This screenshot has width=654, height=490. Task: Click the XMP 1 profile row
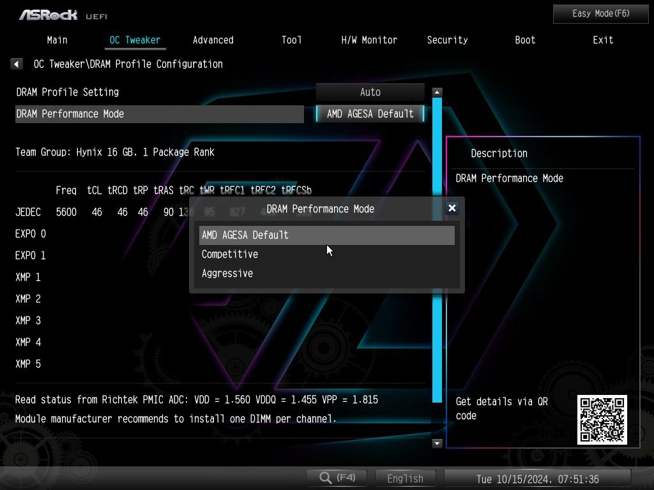pyautogui.click(x=28, y=277)
